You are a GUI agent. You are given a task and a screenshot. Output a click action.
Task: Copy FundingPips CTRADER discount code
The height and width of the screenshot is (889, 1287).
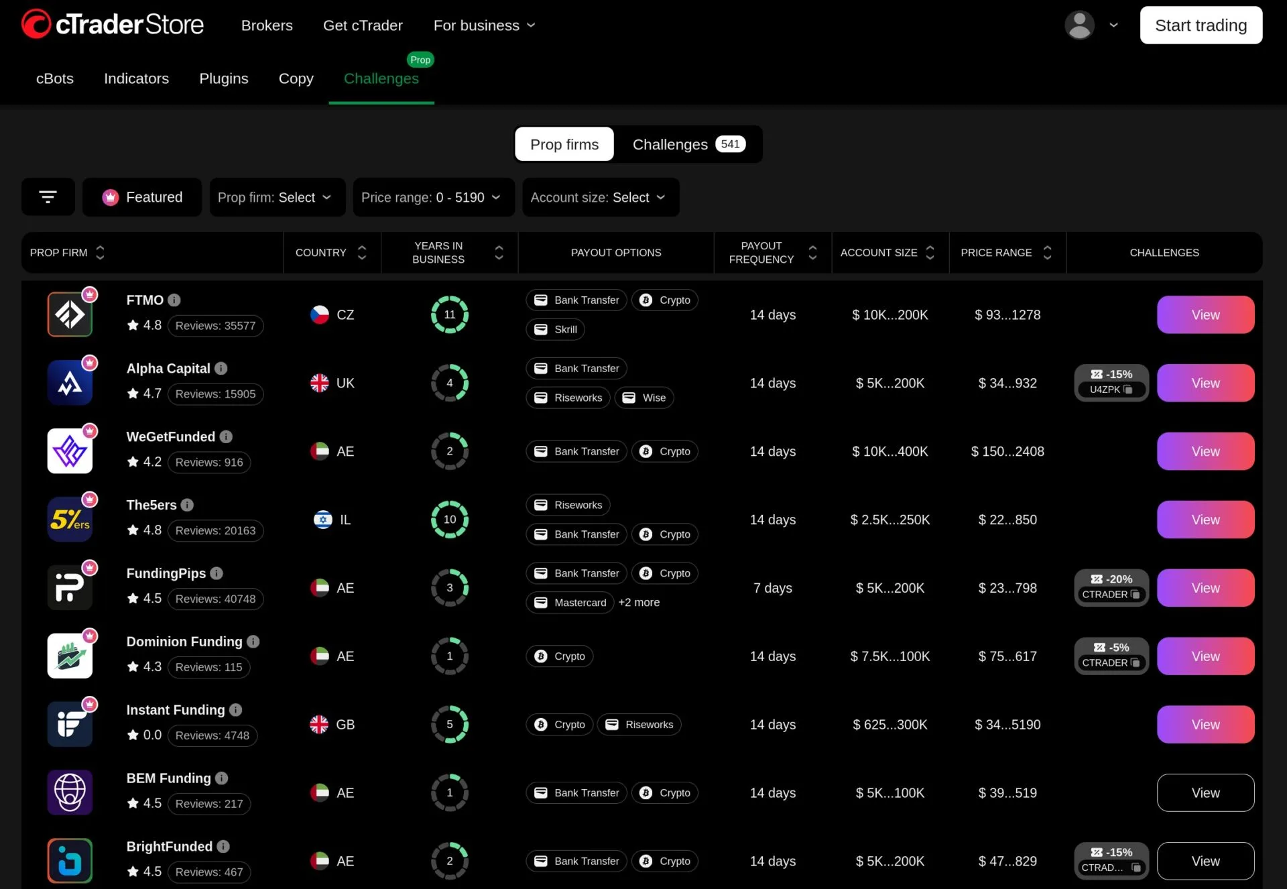[1135, 595]
